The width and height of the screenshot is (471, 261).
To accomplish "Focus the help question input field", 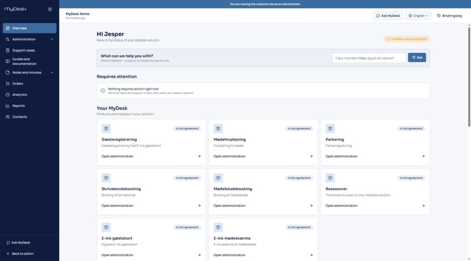I will coord(369,58).
